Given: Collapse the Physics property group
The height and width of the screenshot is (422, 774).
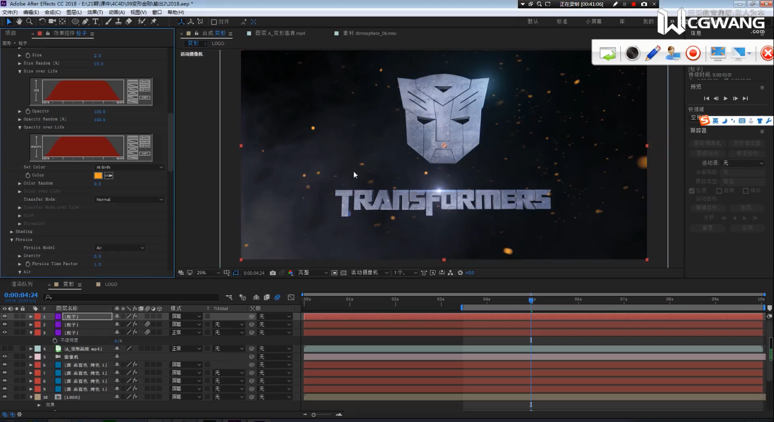Looking at the screenshot, I should point(12,240).
